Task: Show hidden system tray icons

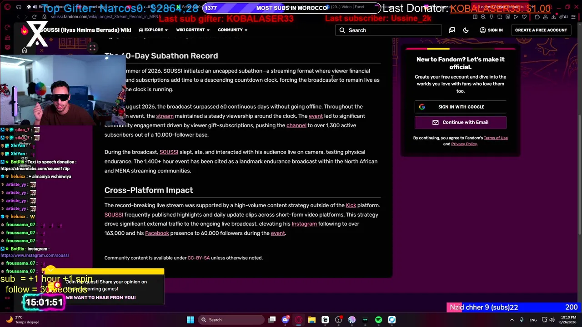Action: point(512,320)
